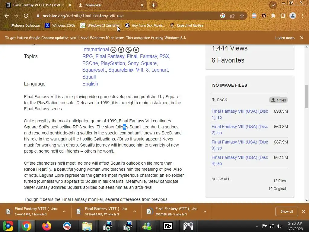309x232 pixels.
Task: Expand options for 37.8/698 MB download
Action: coord(135,211)
